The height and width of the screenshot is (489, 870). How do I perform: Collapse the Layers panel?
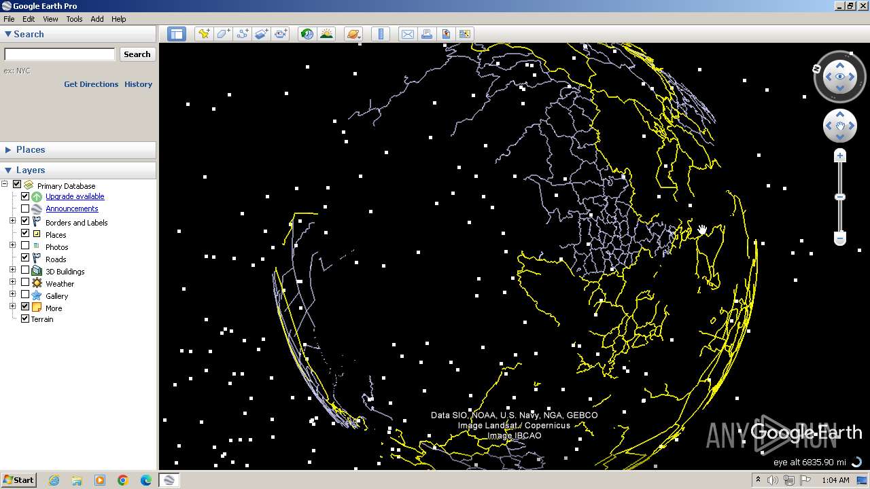(x=8, y=170)
